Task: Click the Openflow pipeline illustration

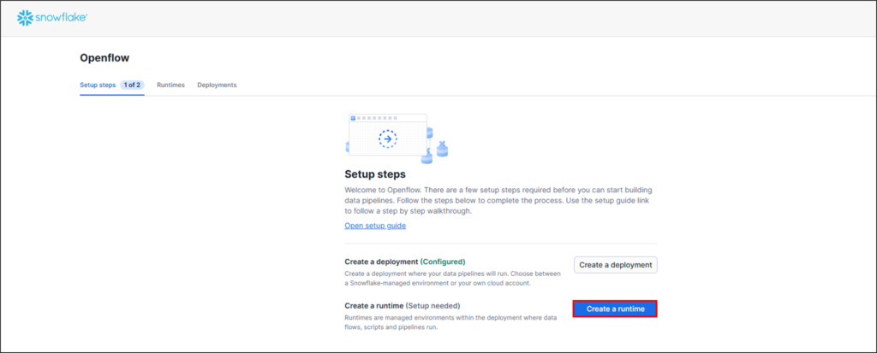Action: [397, 138]
